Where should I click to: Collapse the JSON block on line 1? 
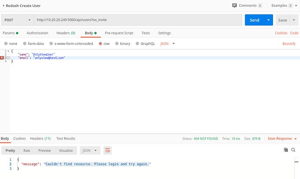click(8, 51)
